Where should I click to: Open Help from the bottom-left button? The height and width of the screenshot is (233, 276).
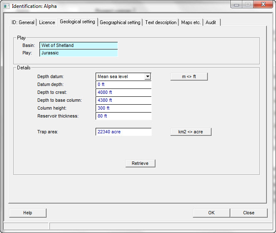[x=27, y=213]
